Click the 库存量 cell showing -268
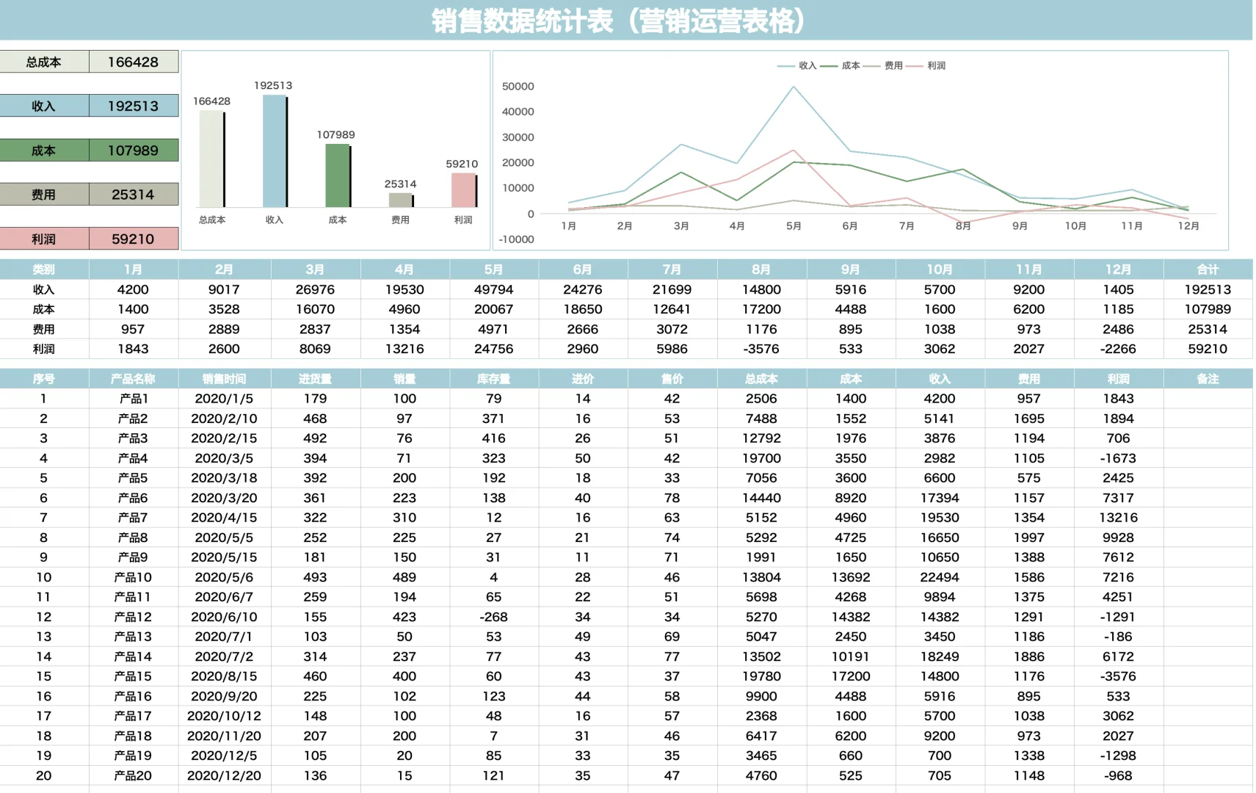 494,617
